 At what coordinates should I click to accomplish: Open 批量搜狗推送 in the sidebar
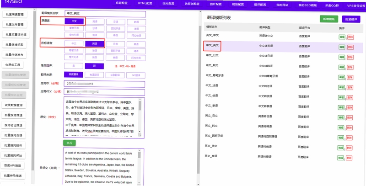pyautogui.click(x=14, y=115)
